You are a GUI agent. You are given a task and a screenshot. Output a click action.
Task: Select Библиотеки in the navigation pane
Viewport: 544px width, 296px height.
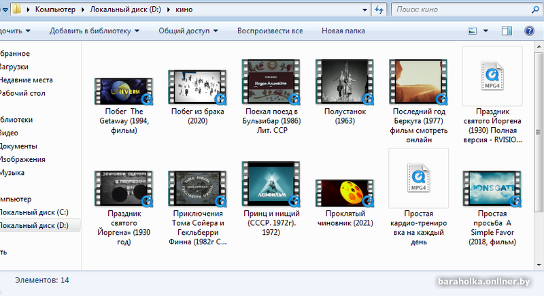coord(16,120)
